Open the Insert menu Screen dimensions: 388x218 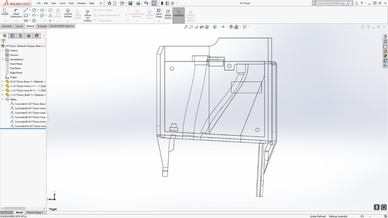[62, 3]
